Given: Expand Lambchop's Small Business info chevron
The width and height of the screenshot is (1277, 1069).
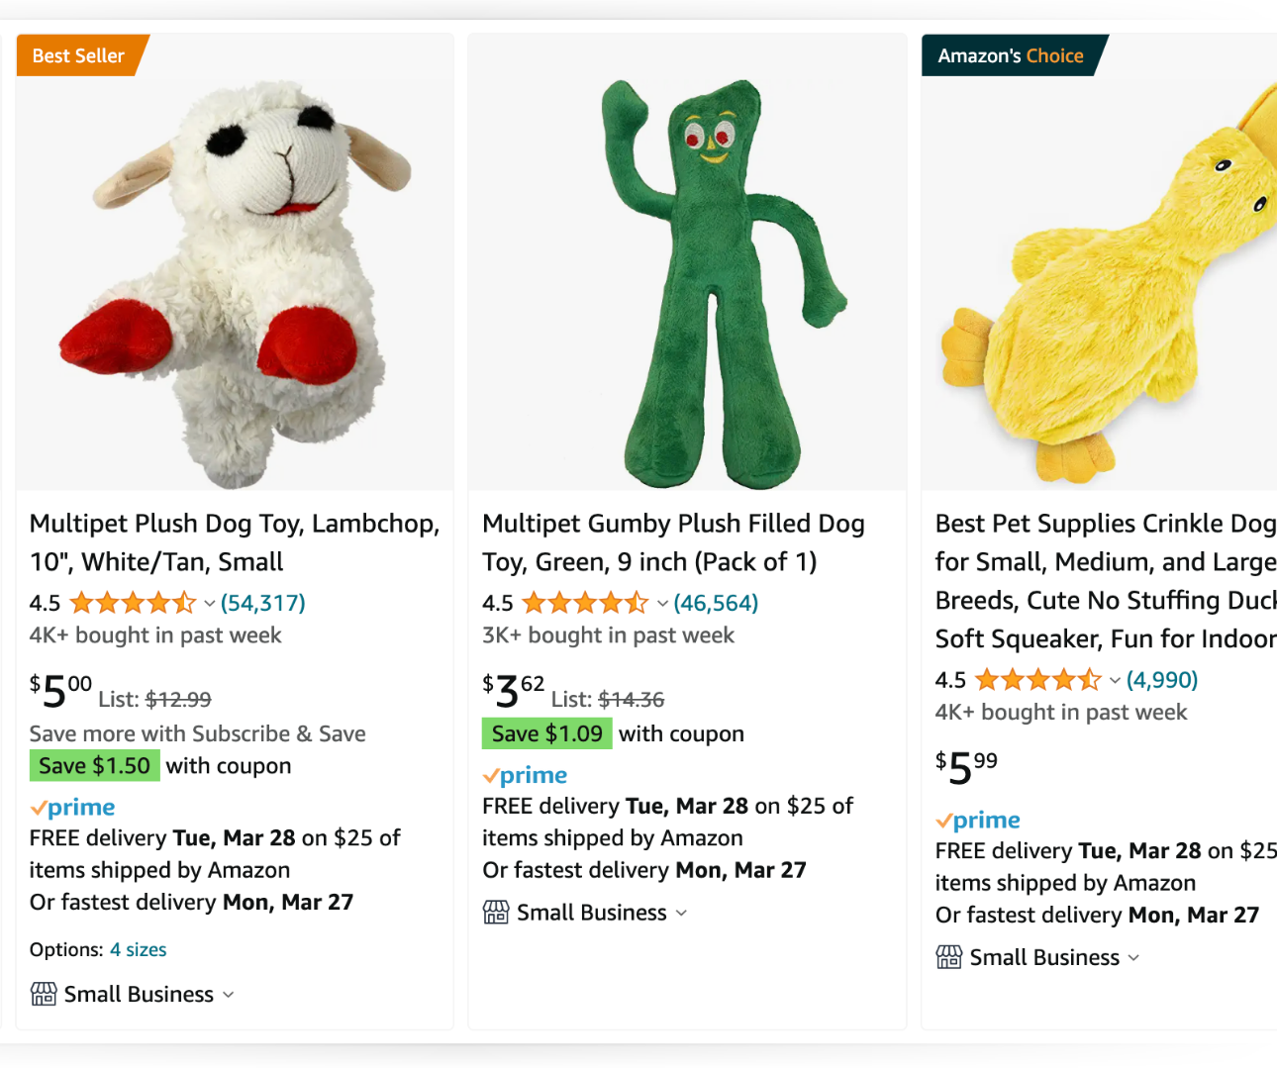Looking at the screenshot, I should (x=229, y=995).
